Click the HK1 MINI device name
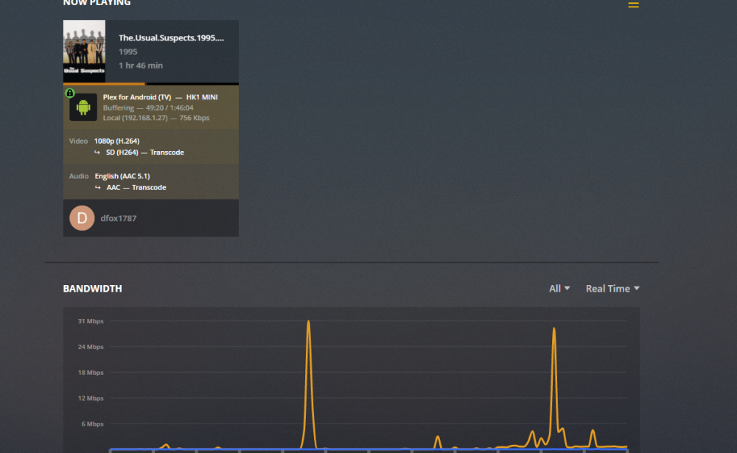Screen dimensions: 737x453 202,97
